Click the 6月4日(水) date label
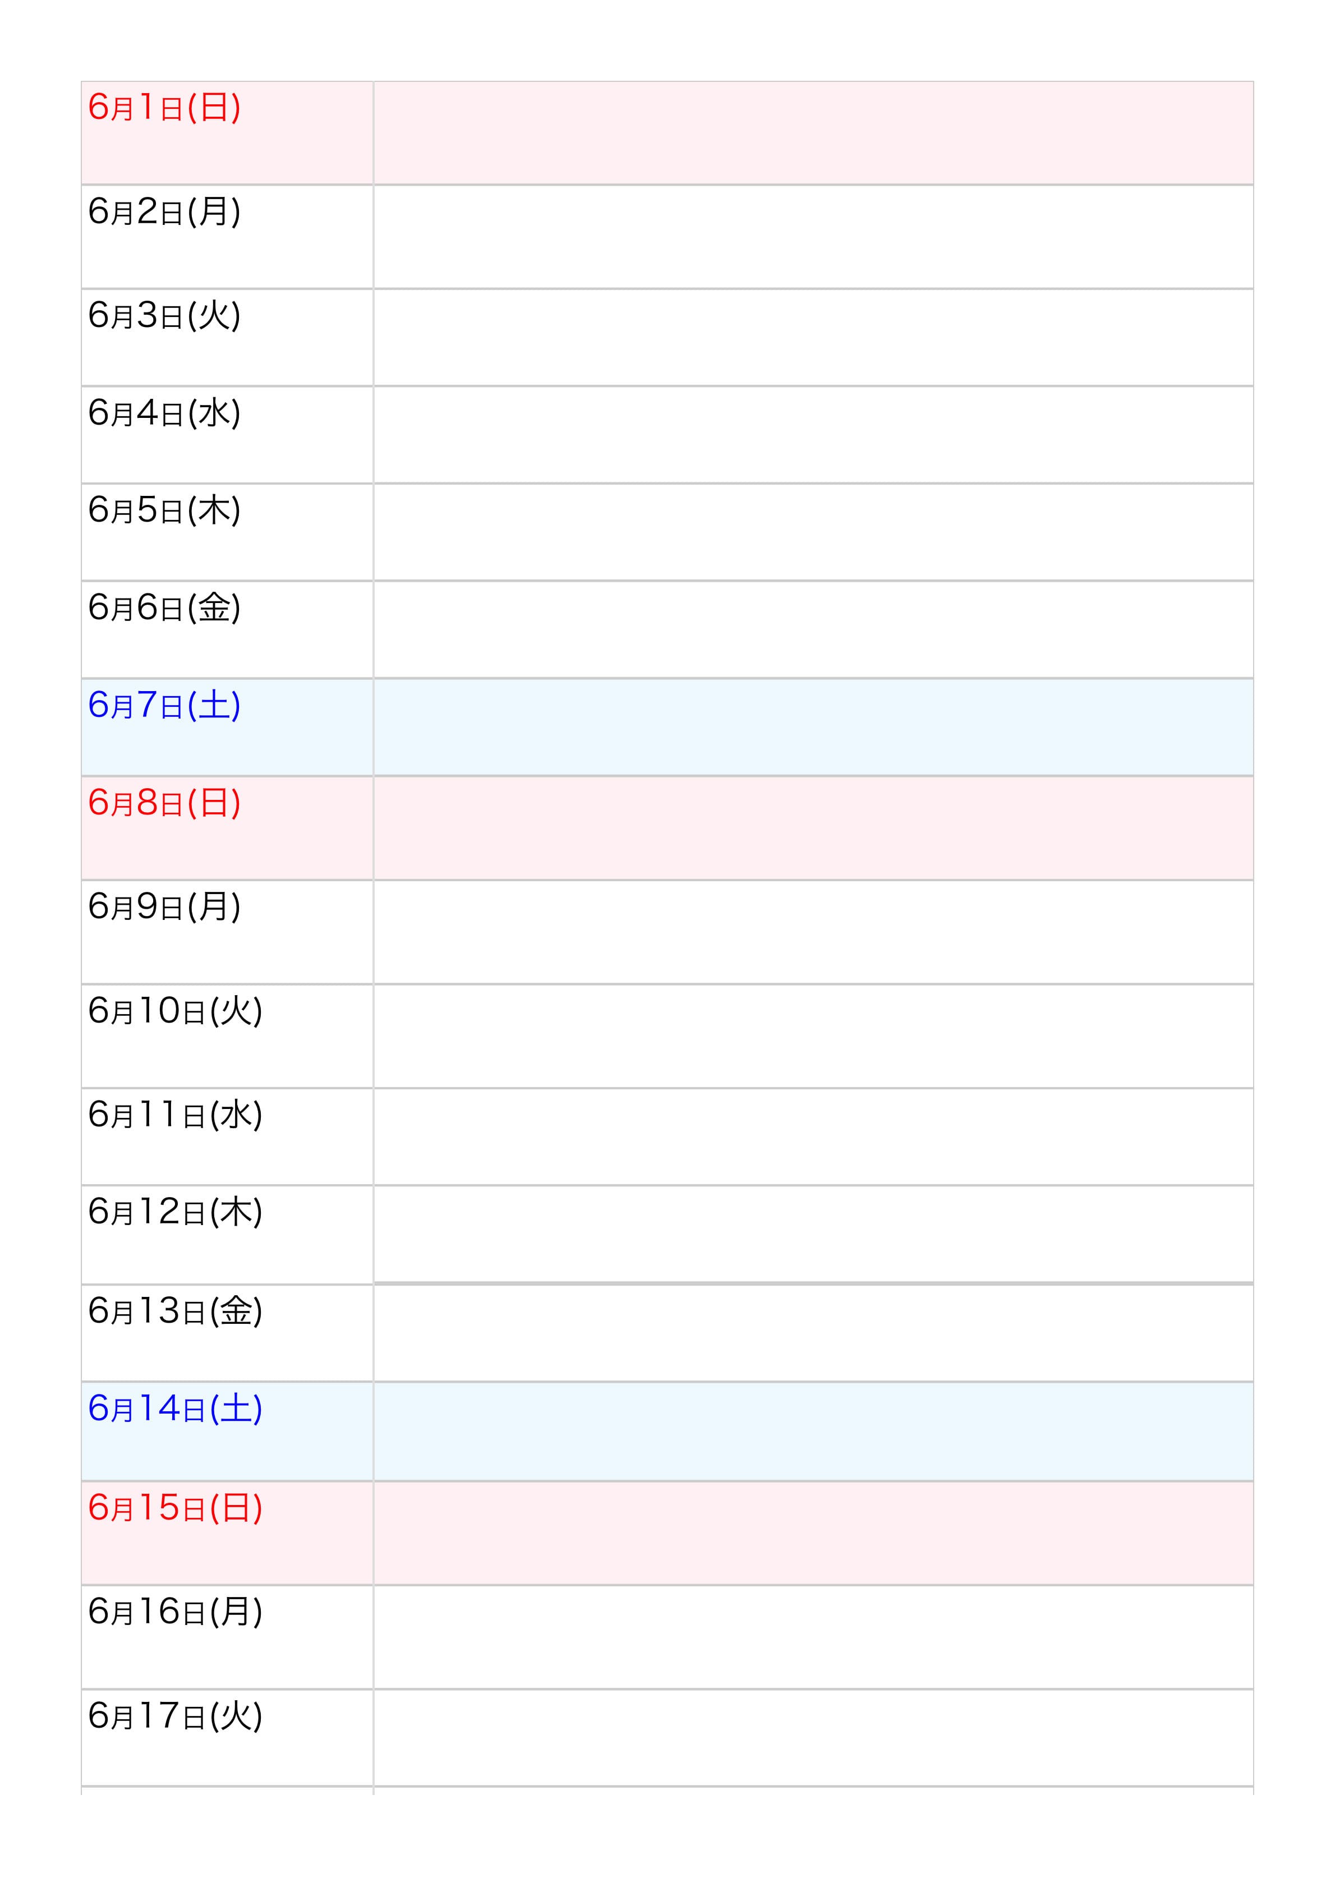Image resolution: width=1335 pixels, height=1887 pixels. [x=164, y=413]
